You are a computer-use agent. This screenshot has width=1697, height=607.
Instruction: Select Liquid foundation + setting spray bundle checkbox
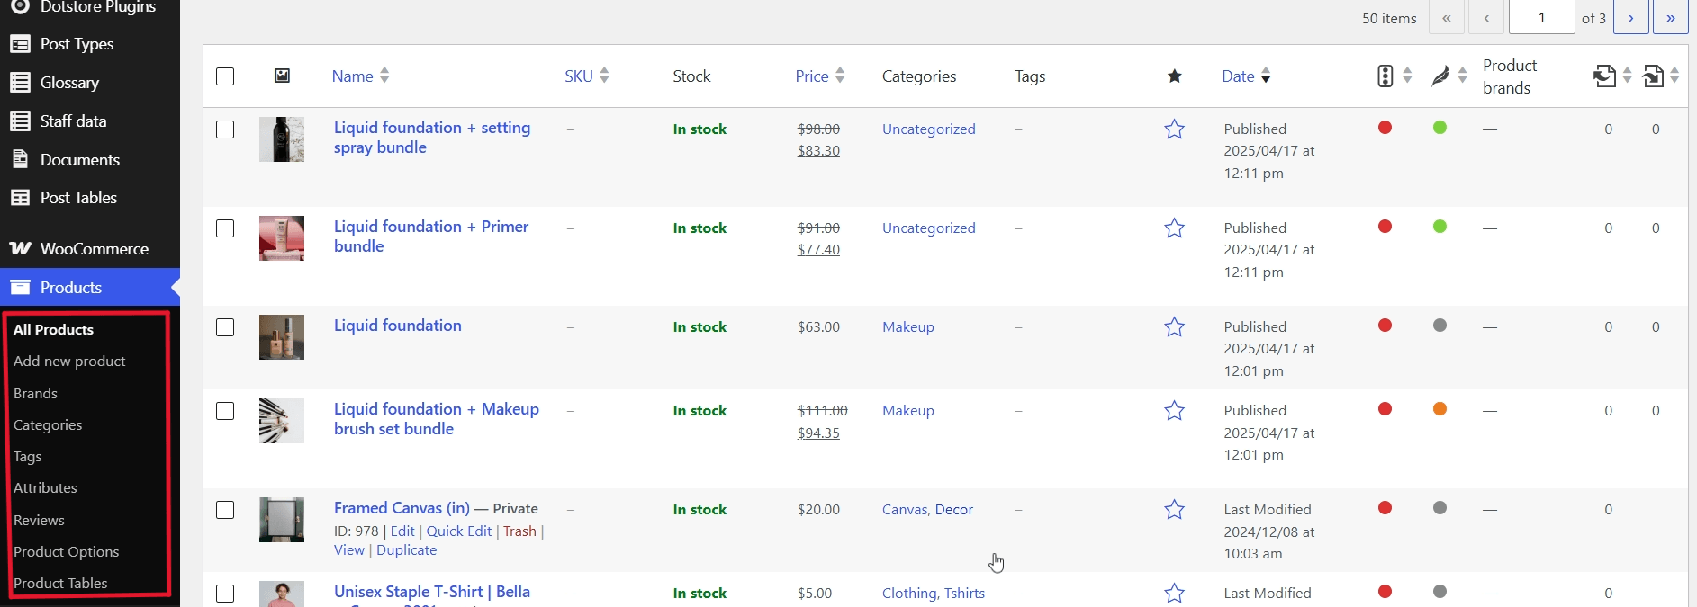(x=225, y=129)
